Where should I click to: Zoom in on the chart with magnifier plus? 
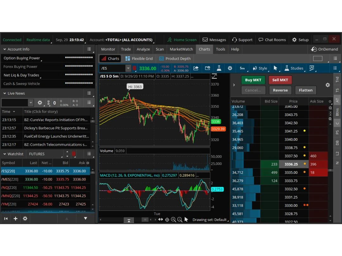point(174,220)
